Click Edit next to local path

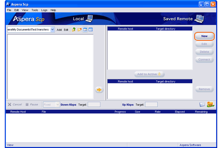coord(66,30)
